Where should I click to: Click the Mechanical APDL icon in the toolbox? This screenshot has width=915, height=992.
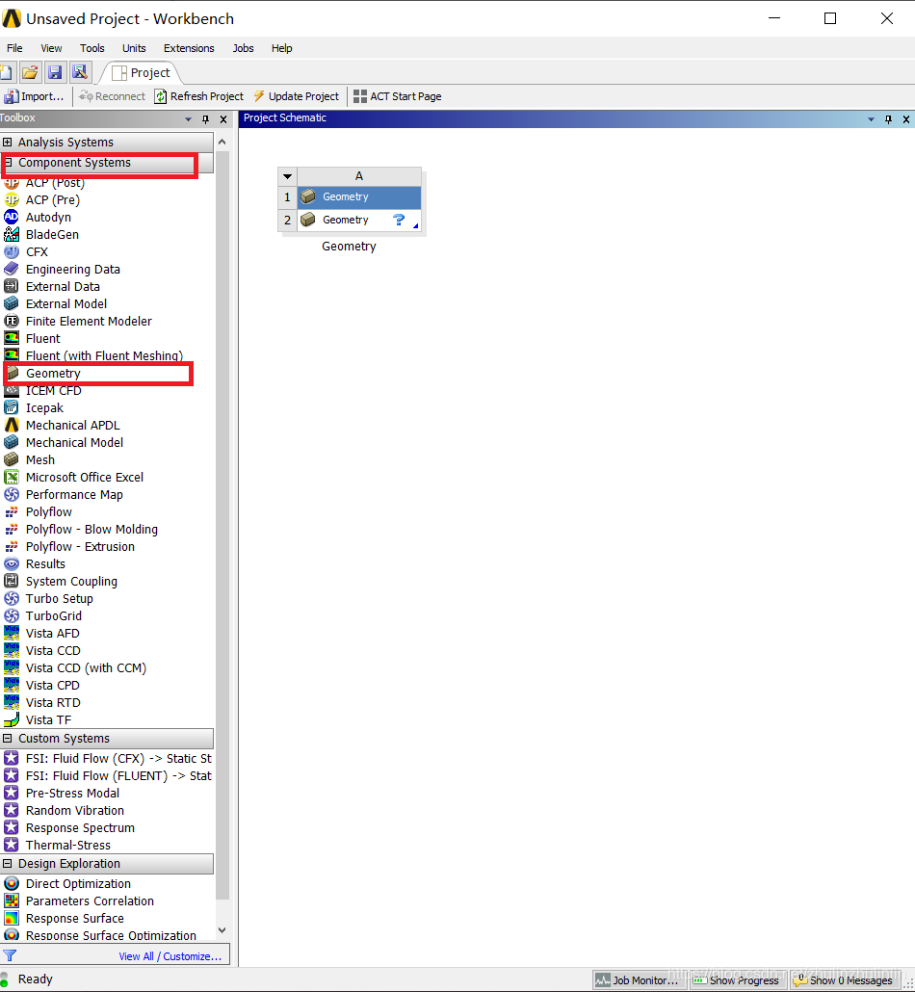pyautogui.click(x=12, y=426)
